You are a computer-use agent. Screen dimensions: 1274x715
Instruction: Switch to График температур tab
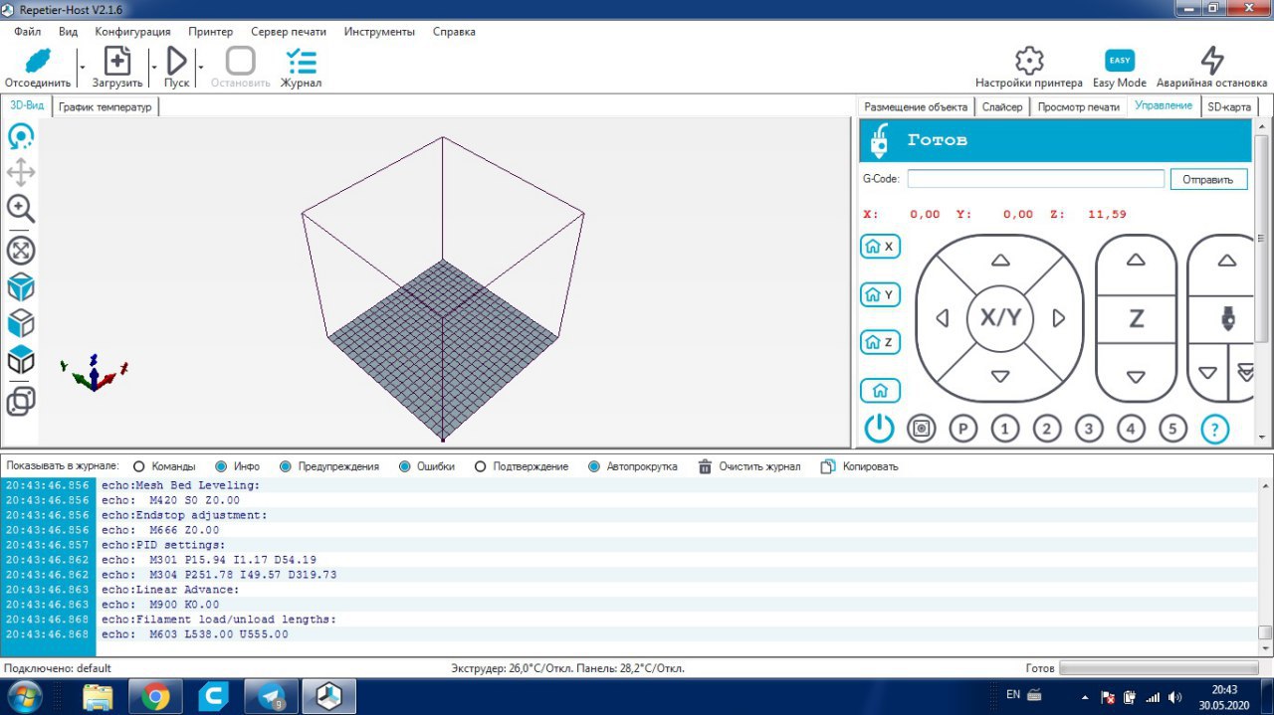click(x=105, y=106)
